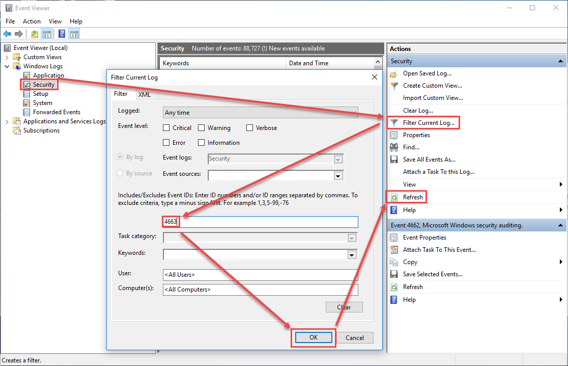Image resolution: width=568 pixels, height=366 pixels.
Task: Switch to the XML tab
Action: coord(145,94)
